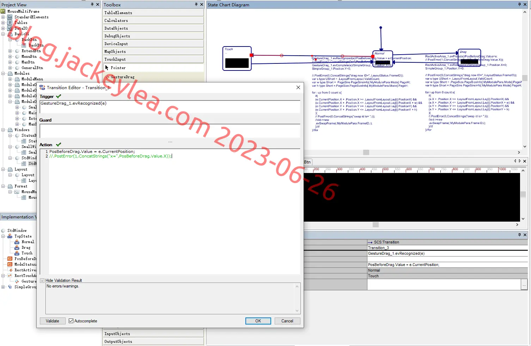The width and height of the screenshot is (531, 346).
Task: Click the PosBeforeDrag data object icon
Action: (x=10, y=259)
